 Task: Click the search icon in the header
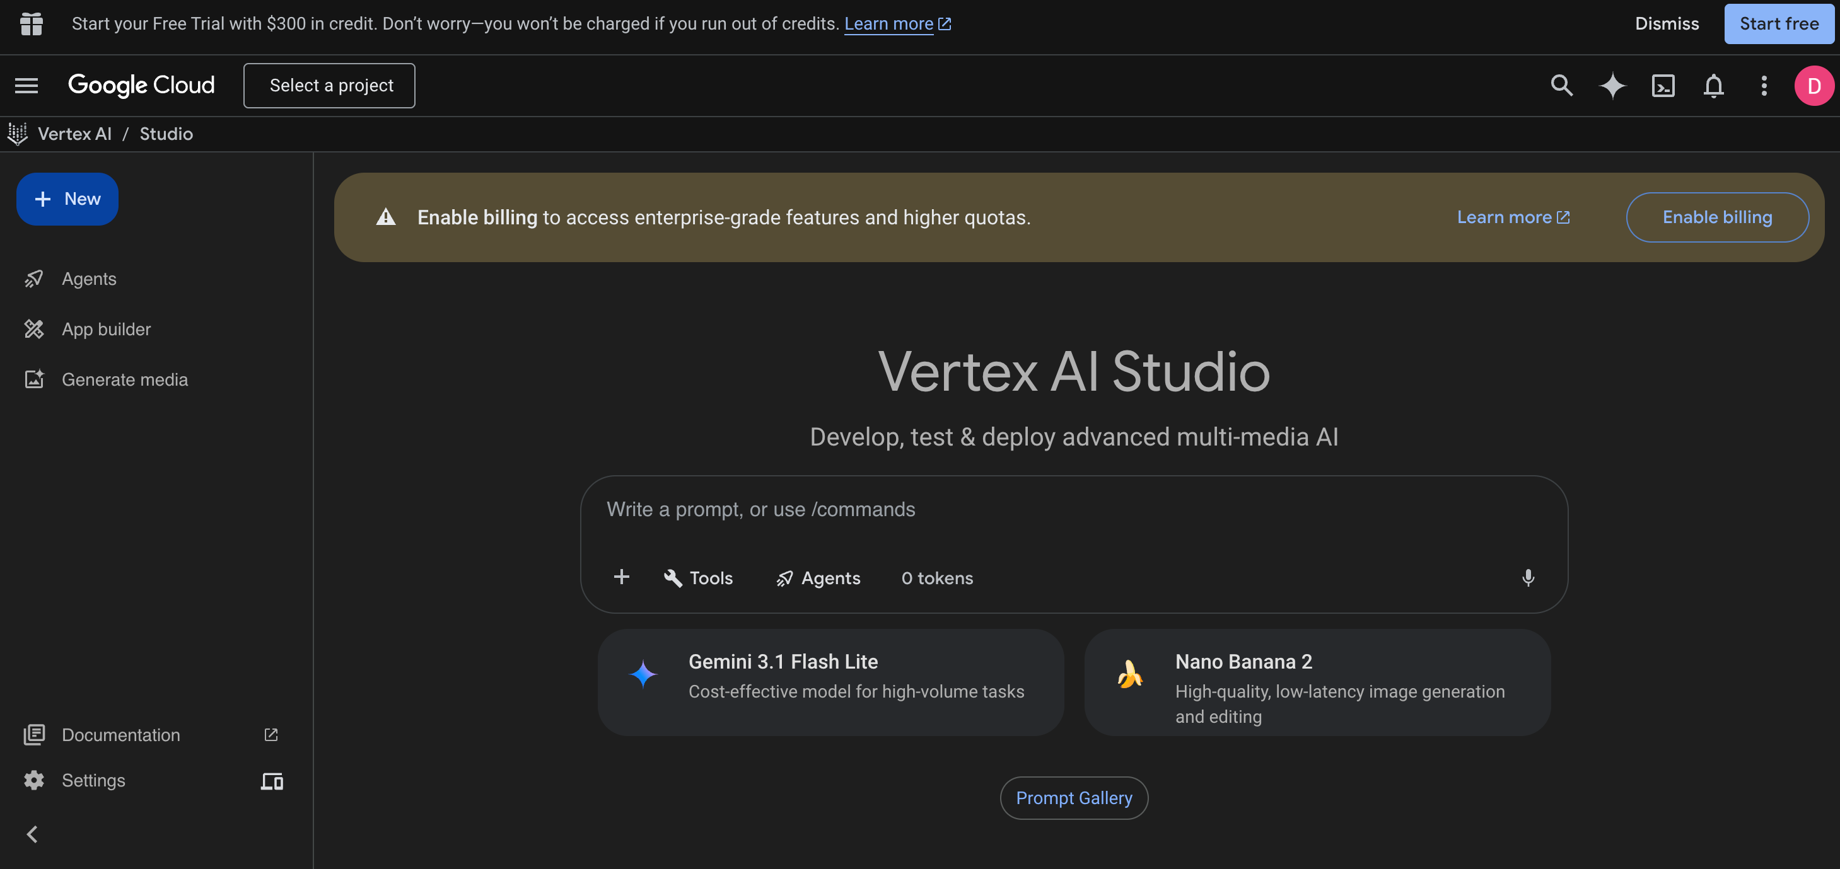(x=1561, y=85)
